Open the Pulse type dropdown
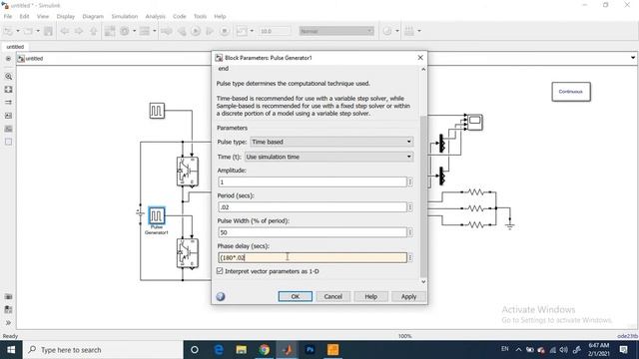Image resolution: width=639 pixels, height=359 pixels. point(331,142)
